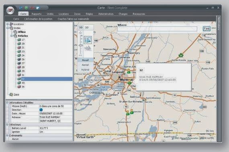This screenshot has width=229, height=152.
Task: Open the Ressources tab
Action: click(x=139, y=14)
